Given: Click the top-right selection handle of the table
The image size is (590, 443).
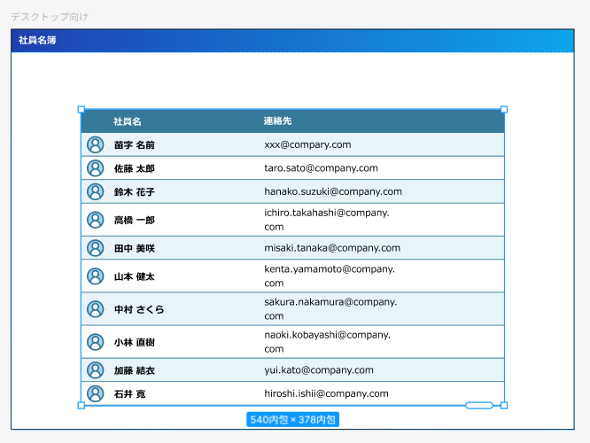Looking at the screenshot, I should tap(504, 110).
